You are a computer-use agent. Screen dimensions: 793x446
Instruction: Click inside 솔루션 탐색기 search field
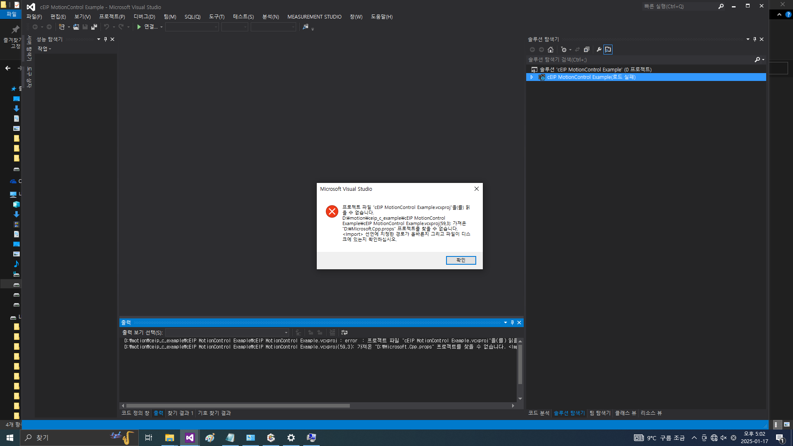point(640,60)
